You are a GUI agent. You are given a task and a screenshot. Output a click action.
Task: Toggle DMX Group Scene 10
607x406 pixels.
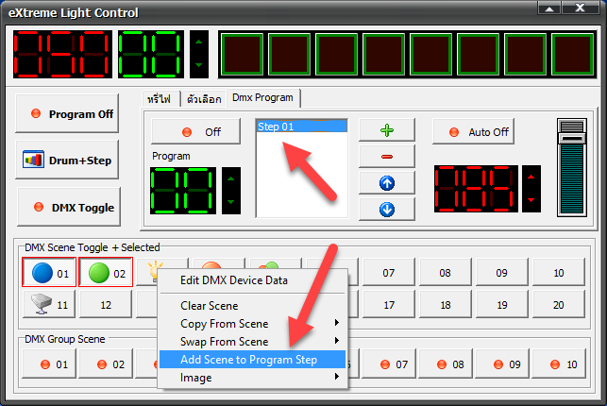click(559, 364)
